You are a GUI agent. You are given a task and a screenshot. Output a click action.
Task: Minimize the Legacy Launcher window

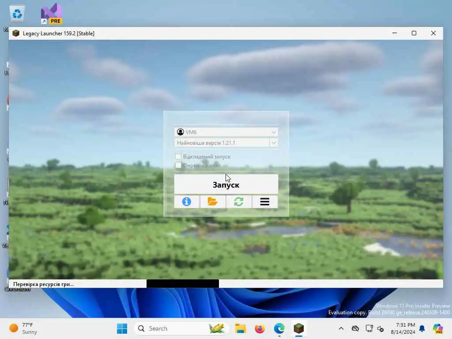point(395,33)
